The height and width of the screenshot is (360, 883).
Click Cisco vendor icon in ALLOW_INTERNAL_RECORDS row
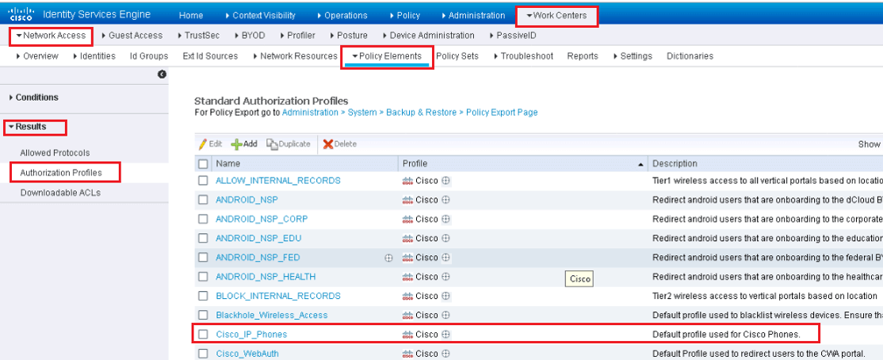[x=407, y=181]
